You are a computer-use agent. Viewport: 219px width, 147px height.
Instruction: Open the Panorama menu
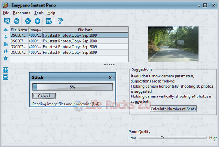click(x=21, y=13)
